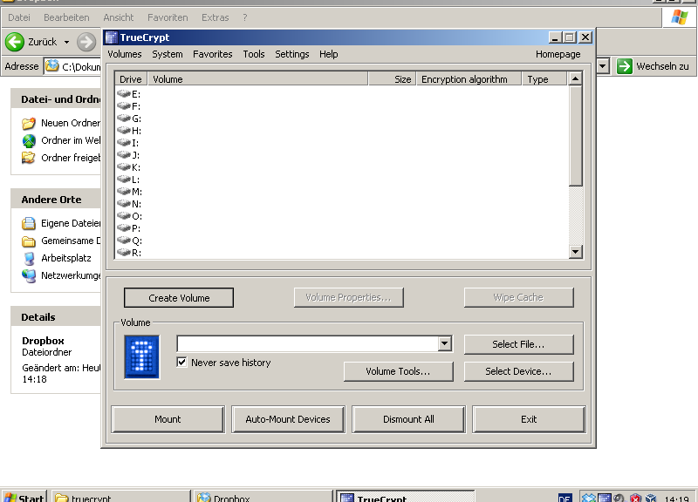The height and width of the screenshot is (502, 698).
Task: Click DE language indicator in tray
Action: pyautogui.click(x=565, y=498)
